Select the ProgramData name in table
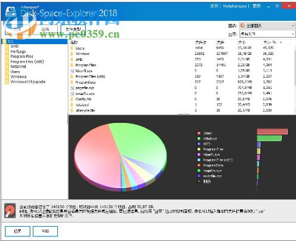The height and width of the screenshot is (241, 296). (x=85, y=82)
